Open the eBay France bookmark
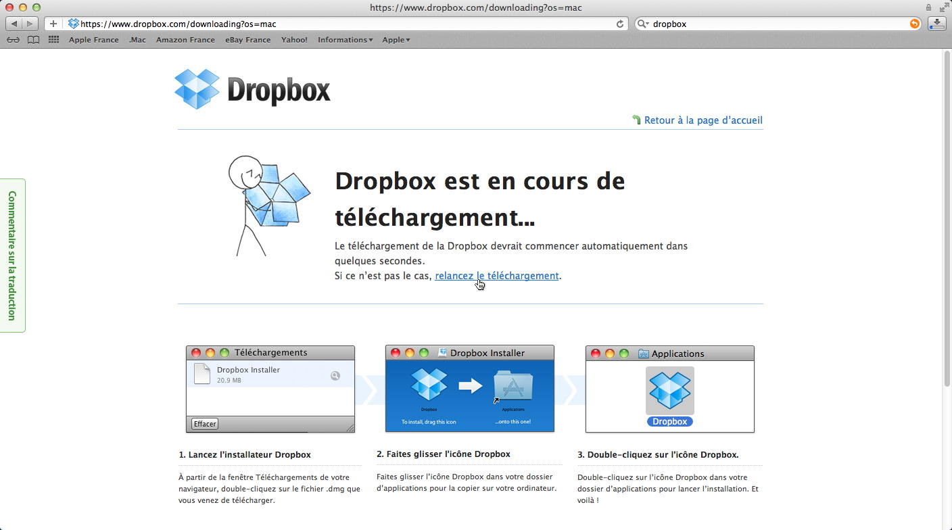 coord(247,40)
